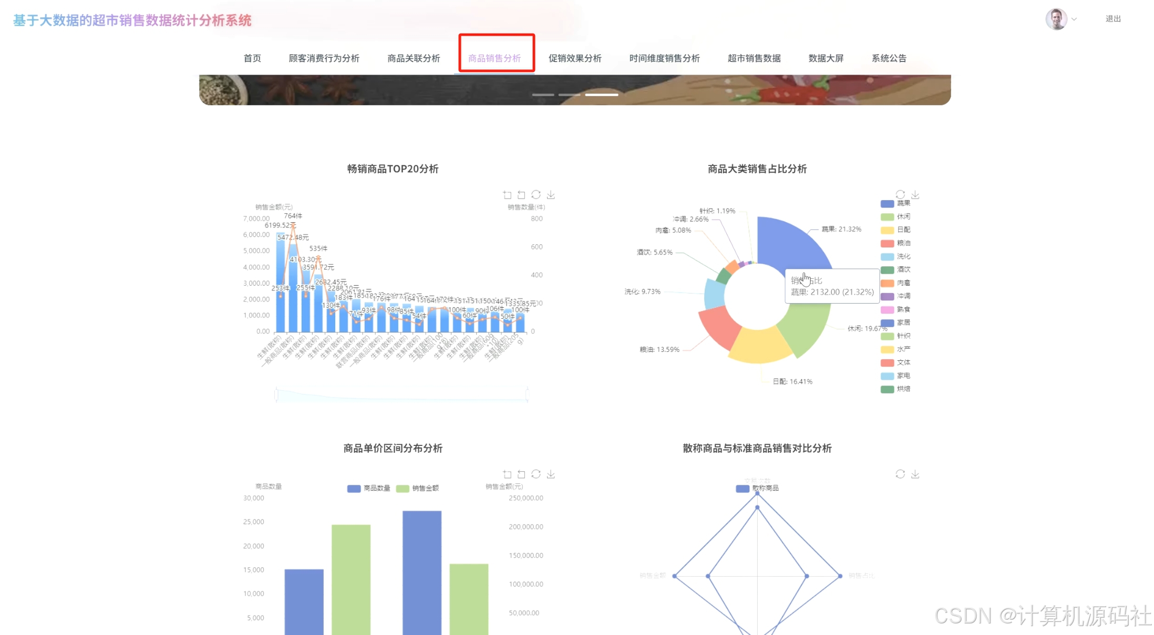Toggle 销售金额 legend in price-range chart
Viewport: 1154px width, 635px height.
(417, 488)
